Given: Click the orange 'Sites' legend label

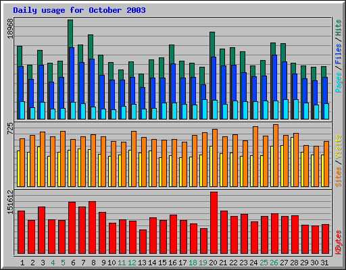Looking at the screenshot, I should pyautogui.click(x=338, y=177).
